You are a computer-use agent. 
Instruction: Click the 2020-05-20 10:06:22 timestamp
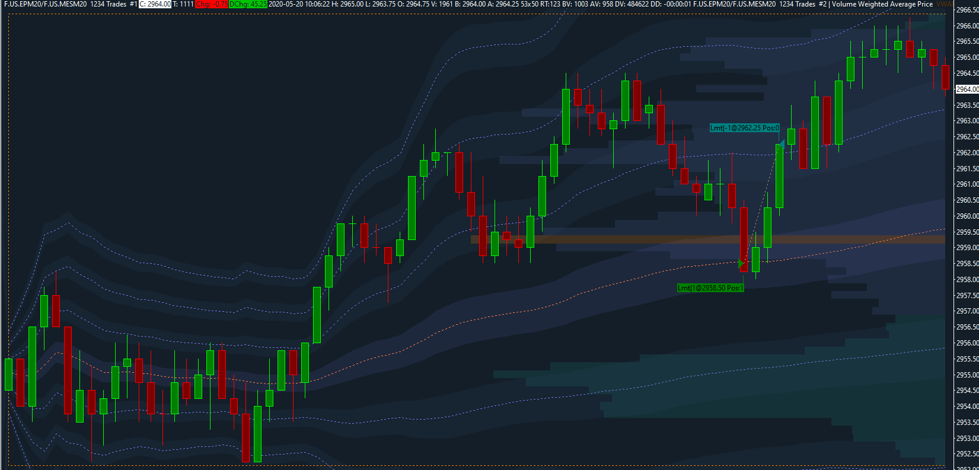pos(299,4)
